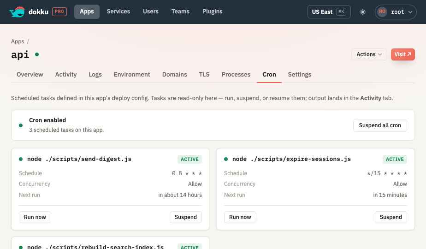The image size is (426, 249).
Task: Open Plugins in top navigation
Action: 213,12
